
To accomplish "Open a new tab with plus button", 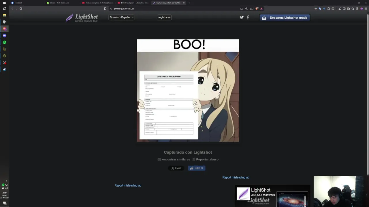I will coord(189,3).
